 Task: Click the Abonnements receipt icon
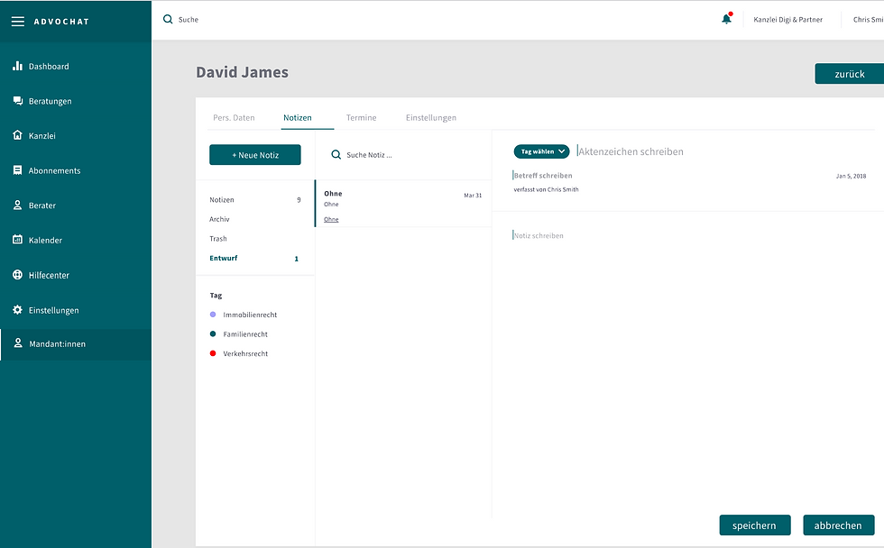(x=17, y=170)
